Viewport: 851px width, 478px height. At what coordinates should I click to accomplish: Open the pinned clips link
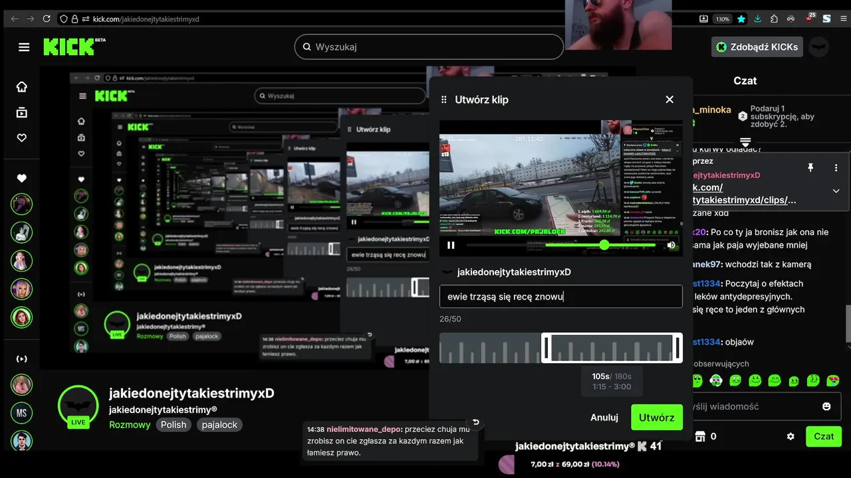744,194
